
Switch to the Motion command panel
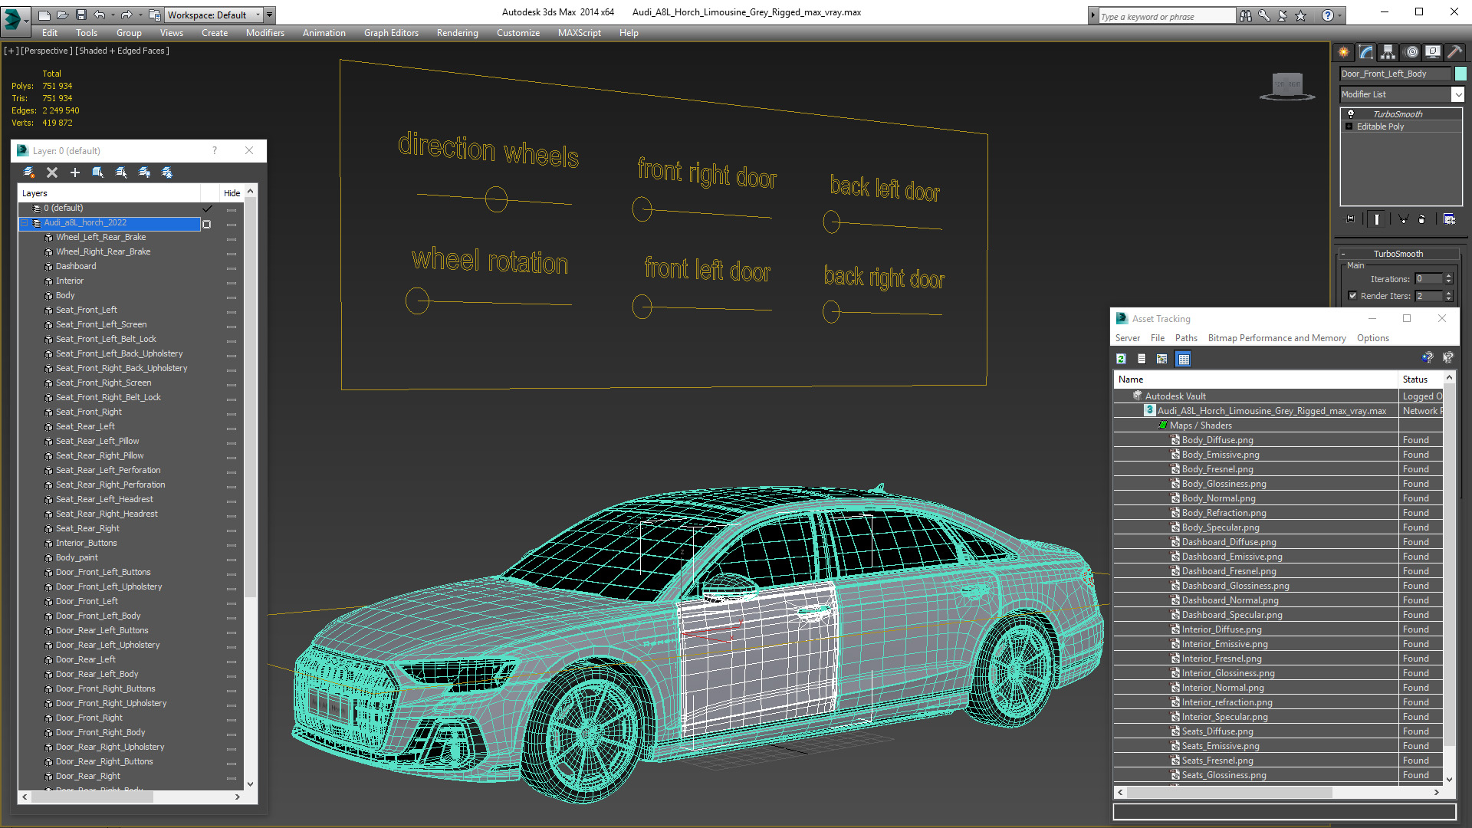(x=1411, y=52)
